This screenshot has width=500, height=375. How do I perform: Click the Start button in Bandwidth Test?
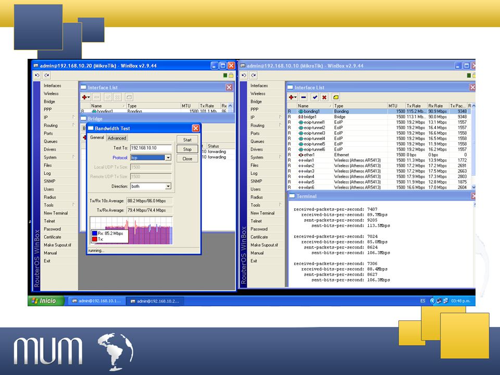coord(187,140)
